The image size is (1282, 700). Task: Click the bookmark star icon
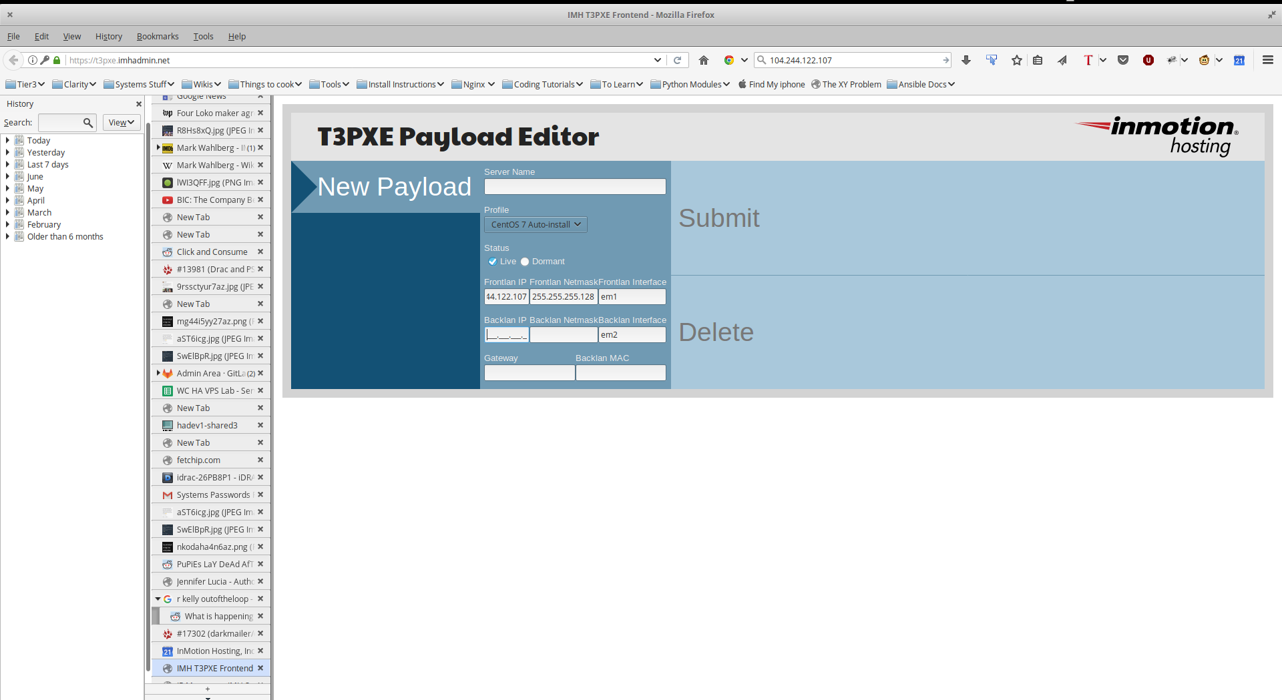(1016, 60)
